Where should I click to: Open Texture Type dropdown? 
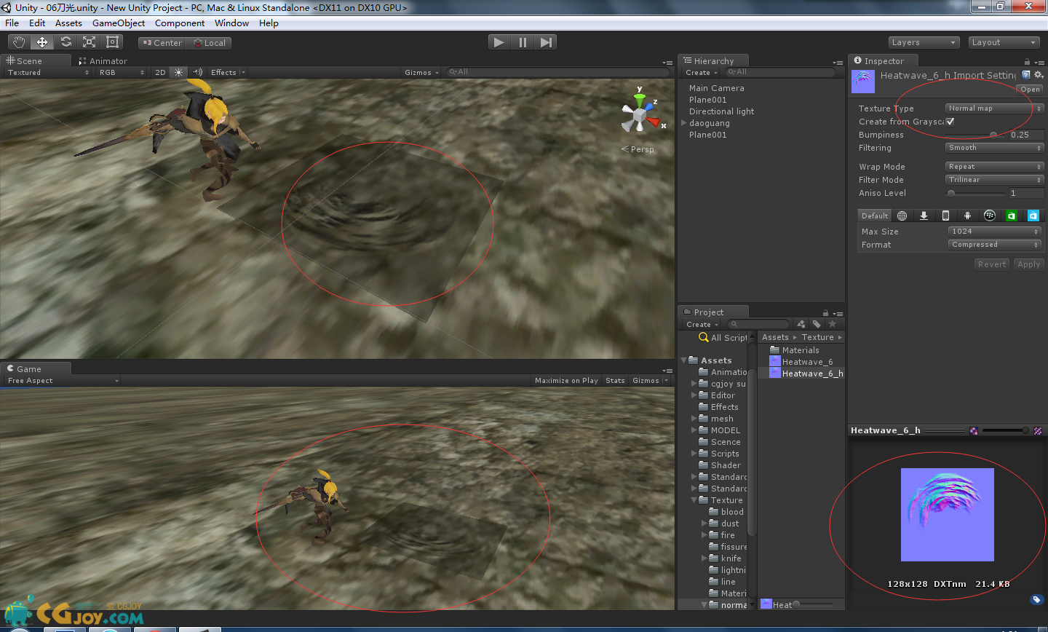pyautogui.click(x=994, y=108)
